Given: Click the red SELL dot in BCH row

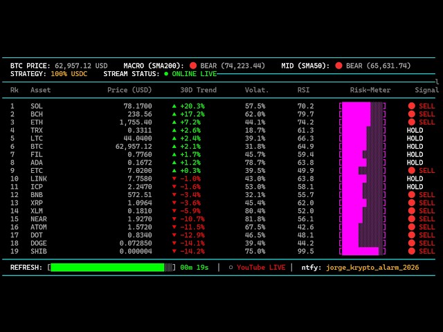Looking at the screenshot, I should [x=412, y=114].
